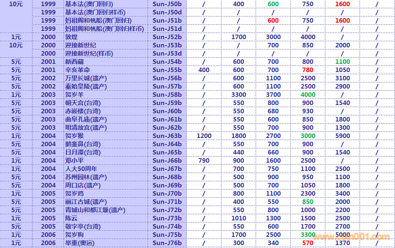Select the 敦煌 coin name cell
The image size is (395, 248).
(71, 37)
